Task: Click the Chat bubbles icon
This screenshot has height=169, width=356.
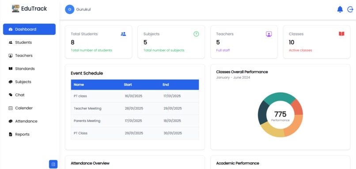Action: click(x=11, y=95)
